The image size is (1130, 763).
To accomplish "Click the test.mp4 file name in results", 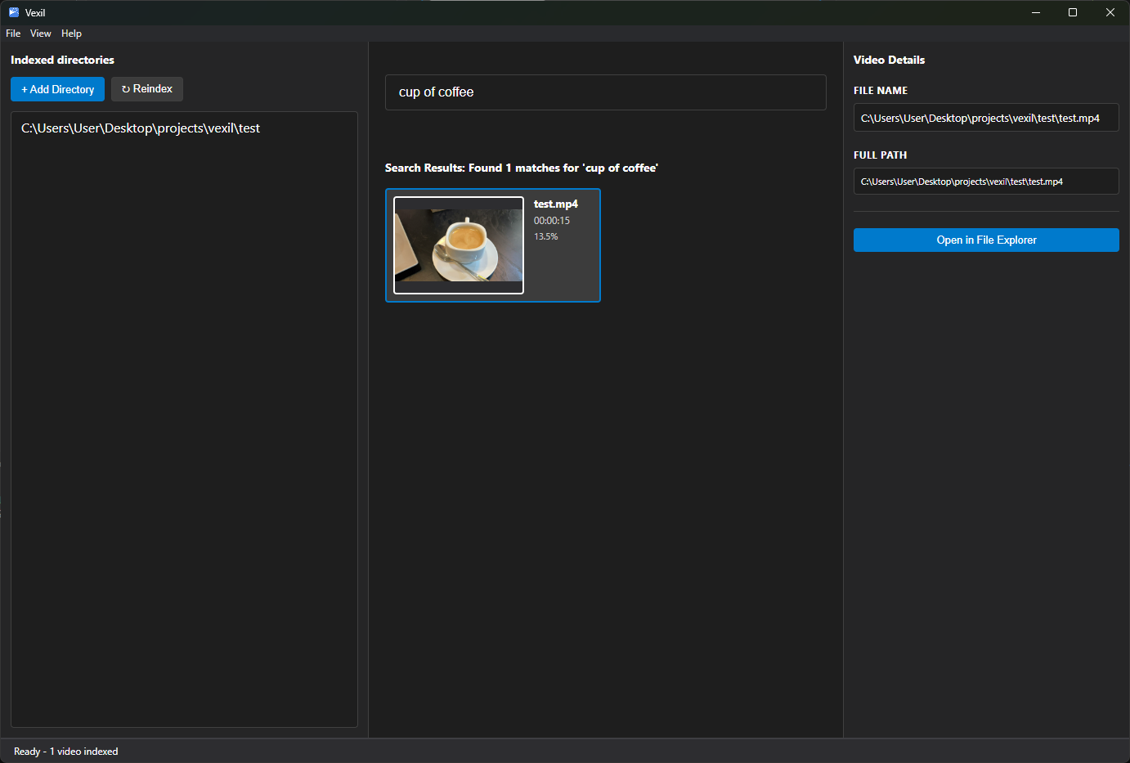I will click(556, 204).
